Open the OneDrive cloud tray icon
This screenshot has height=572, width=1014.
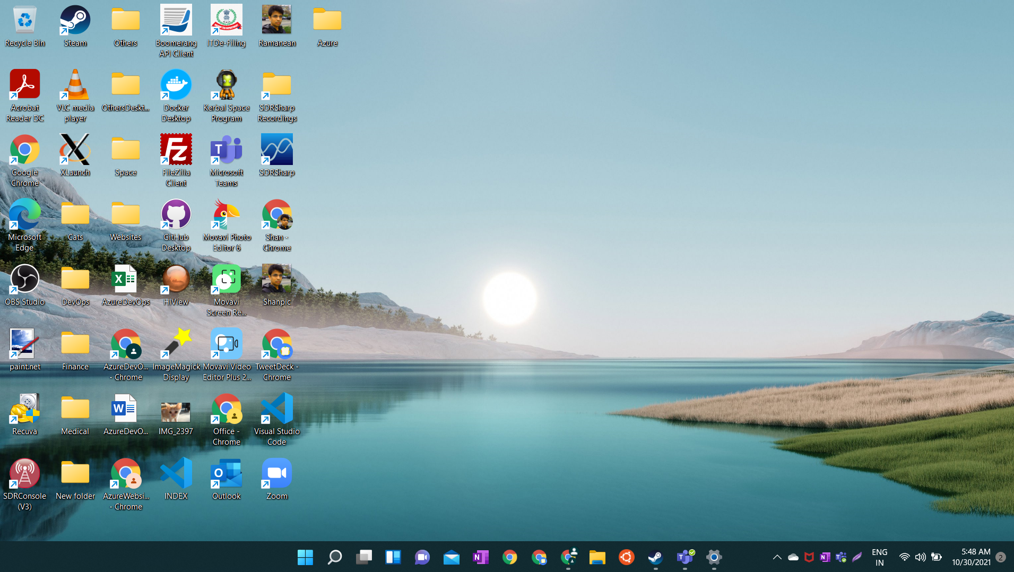pyautogui.click(x=793, y=557)
